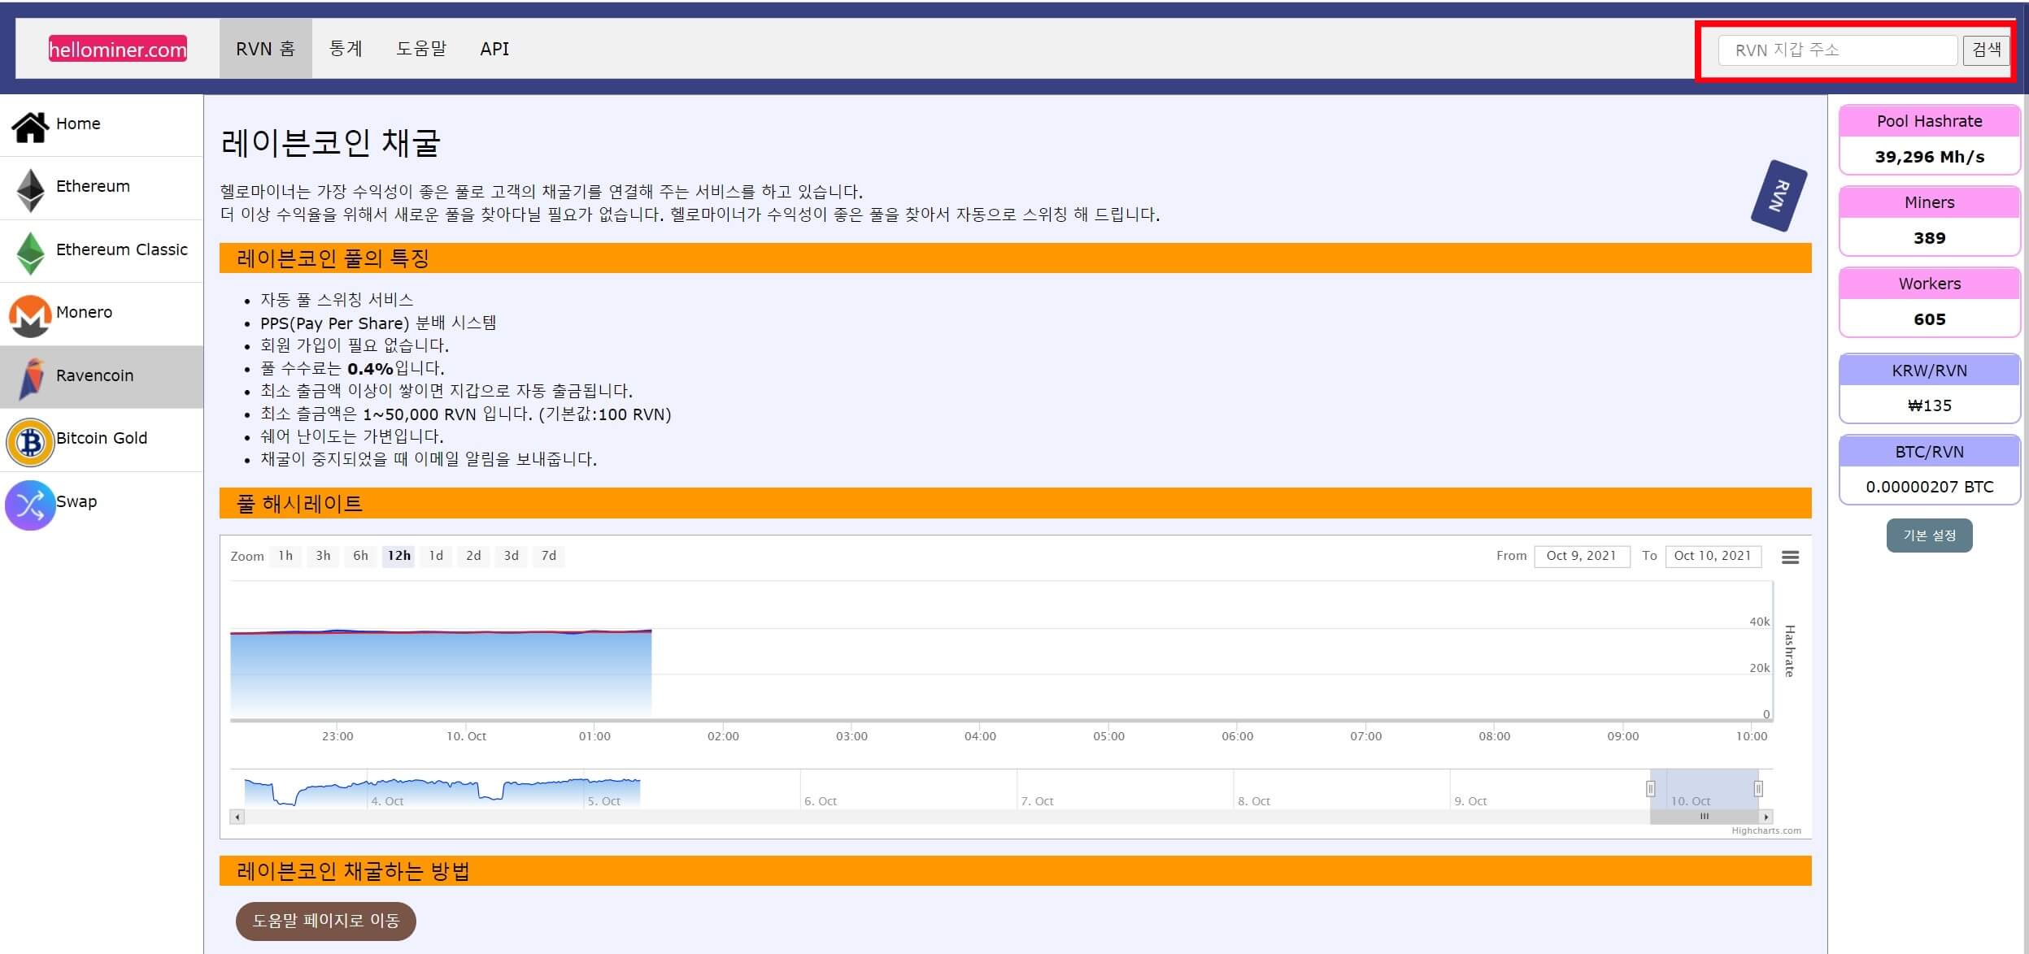The image size is (2029, 954).
Task: Click the To date field Oct 10, 2021
Action: (1713, 556)
